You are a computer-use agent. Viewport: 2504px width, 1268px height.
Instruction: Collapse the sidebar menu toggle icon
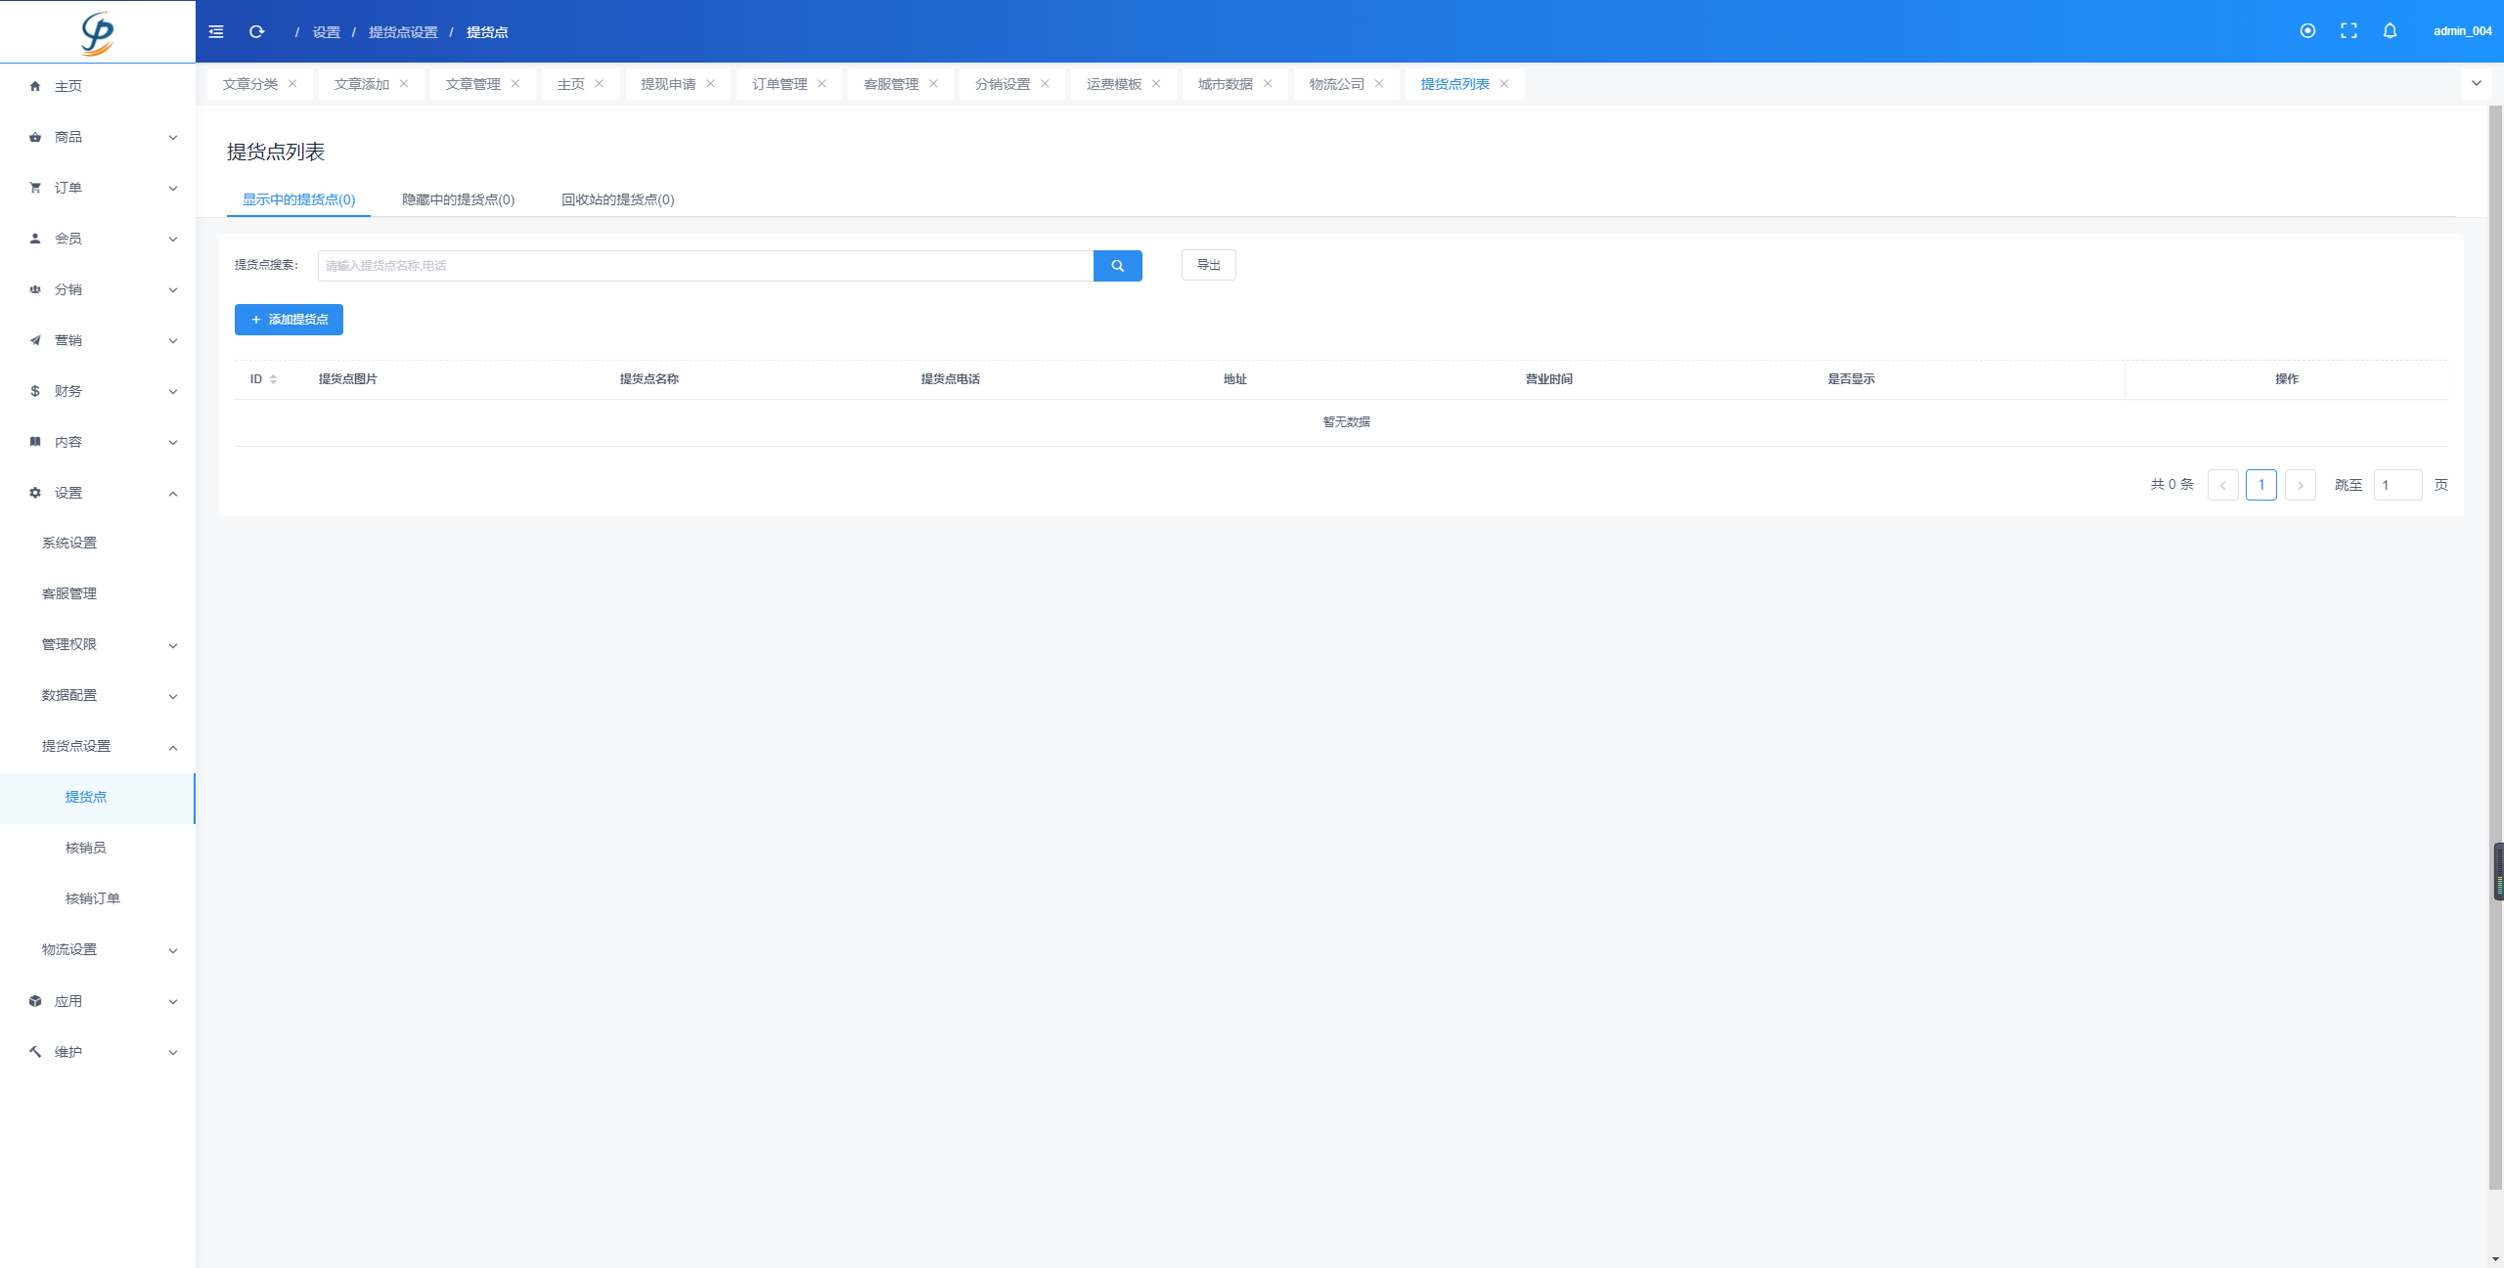point(216,32)
